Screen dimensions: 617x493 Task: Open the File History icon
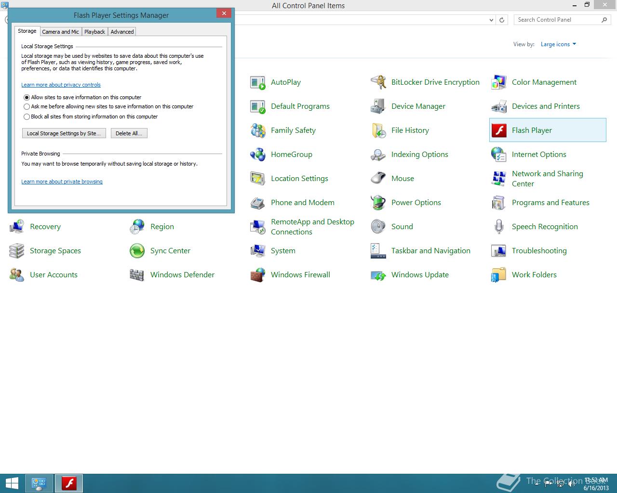[378, 130]
